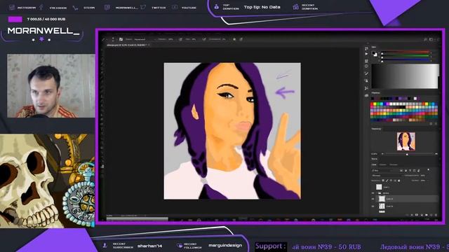The width and height of the screenshot is (449, 252).
Task: Select the topmost layer thumbnail without eye
Action: (379, 187)
